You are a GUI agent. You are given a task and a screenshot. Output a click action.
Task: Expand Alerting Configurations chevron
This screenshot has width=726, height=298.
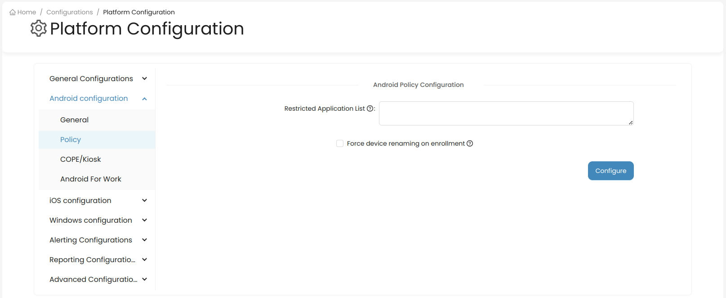[x=145, y=240]
